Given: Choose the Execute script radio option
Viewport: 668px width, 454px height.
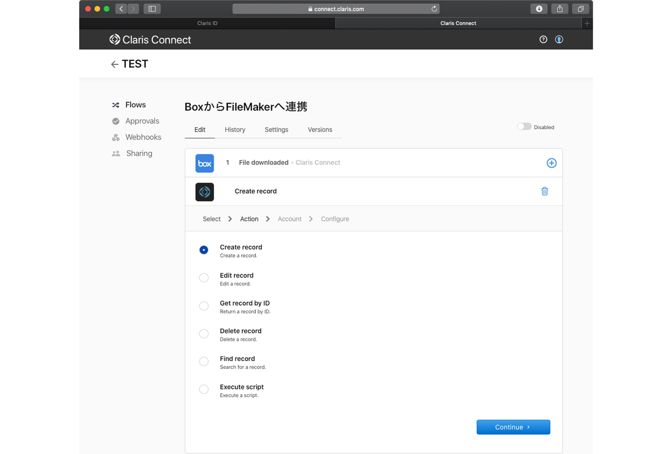Looking at the screenshot, I should (204, 389).
